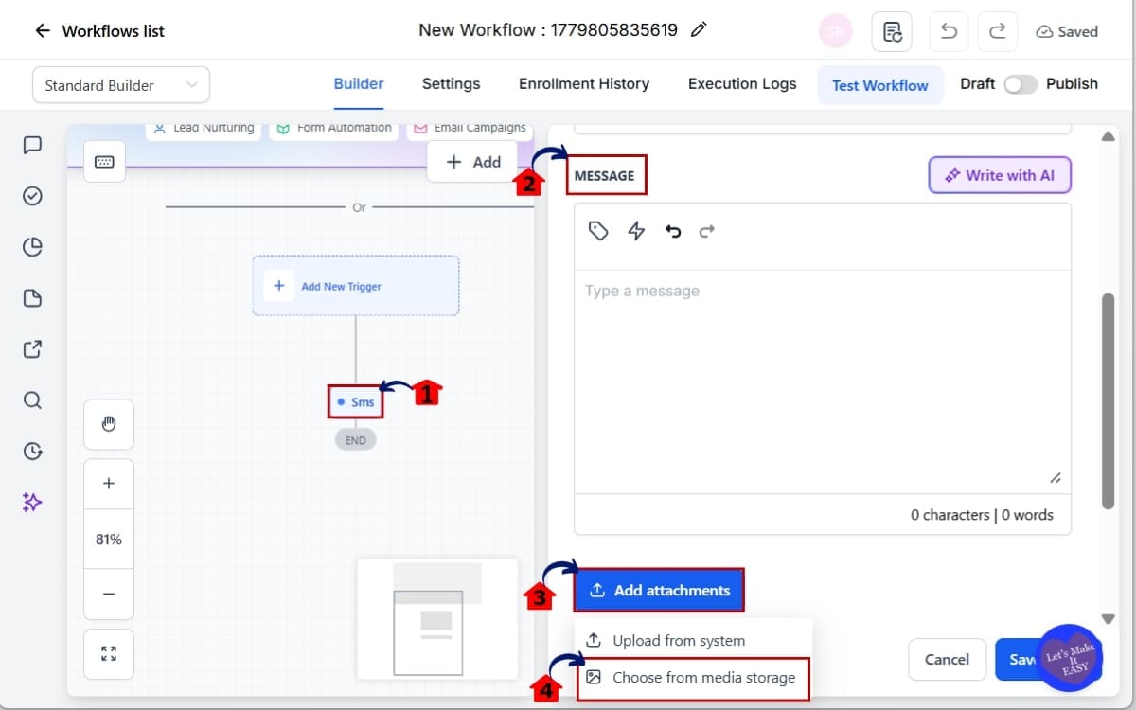Click Add New Trigger card
The width and height of the screenshot is (1136, 710).
[x=356, y=286]
